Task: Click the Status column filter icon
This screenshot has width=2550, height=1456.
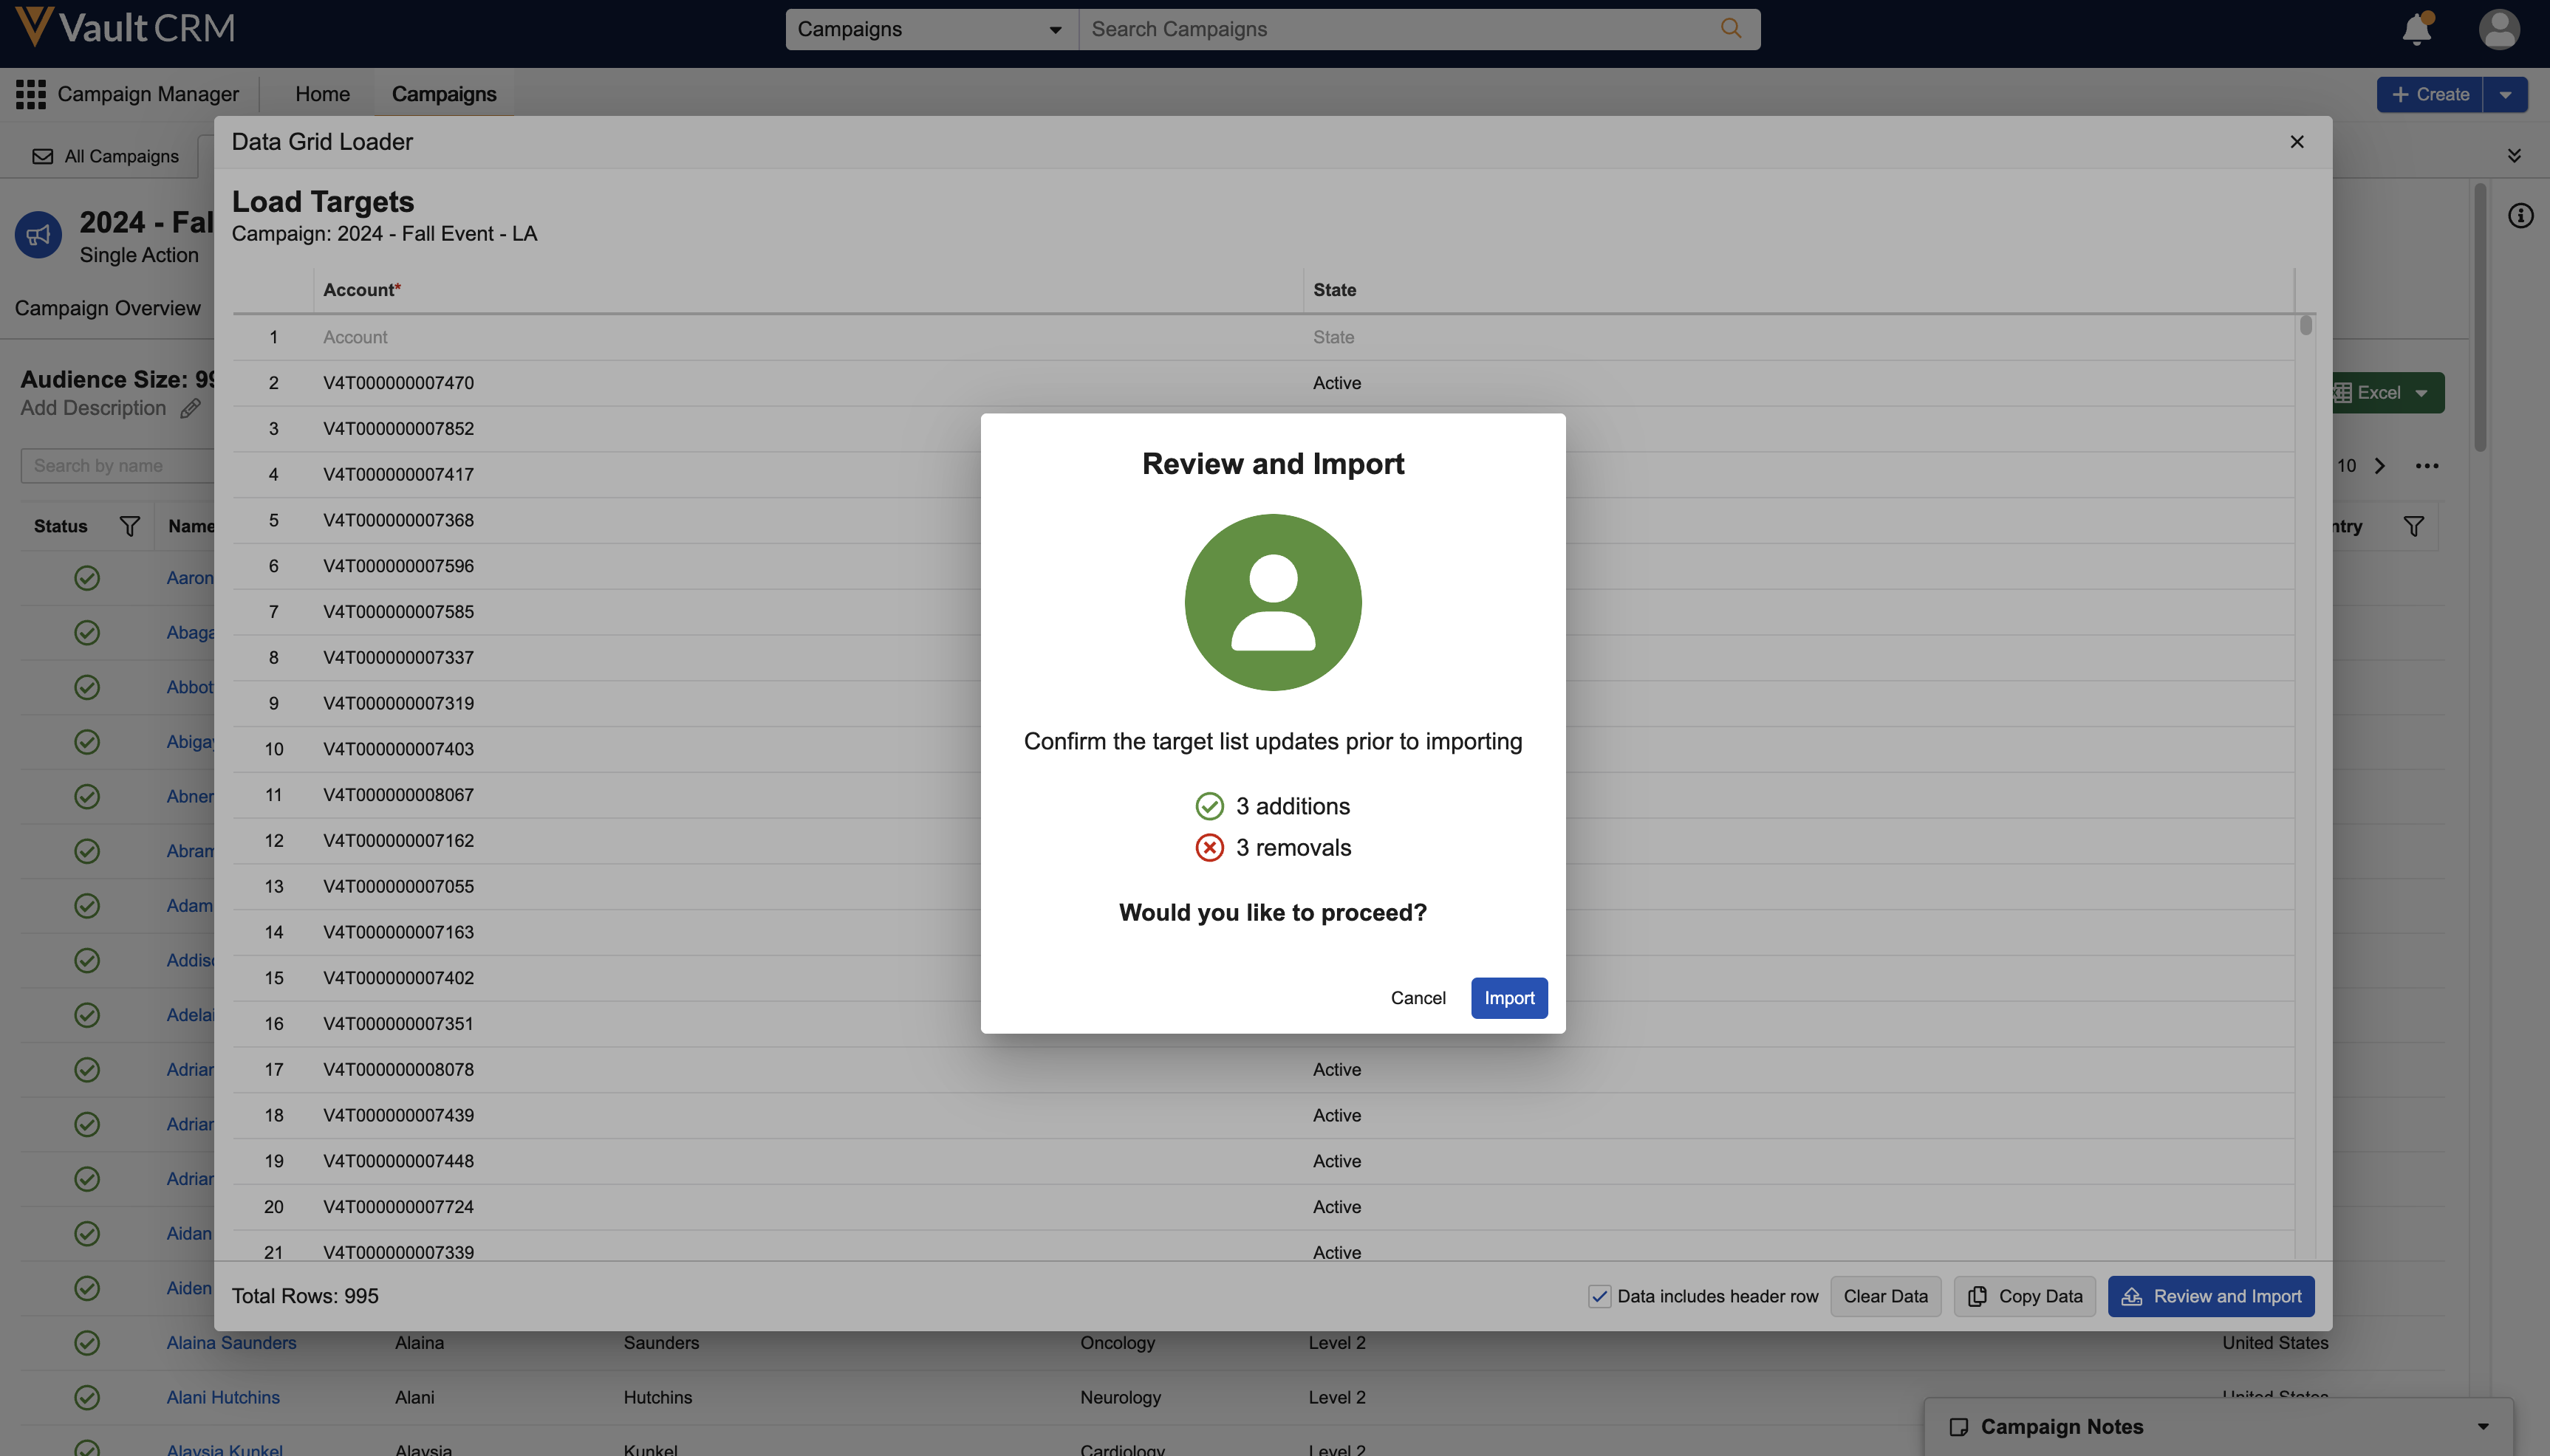Action: (x=129, y=526)
